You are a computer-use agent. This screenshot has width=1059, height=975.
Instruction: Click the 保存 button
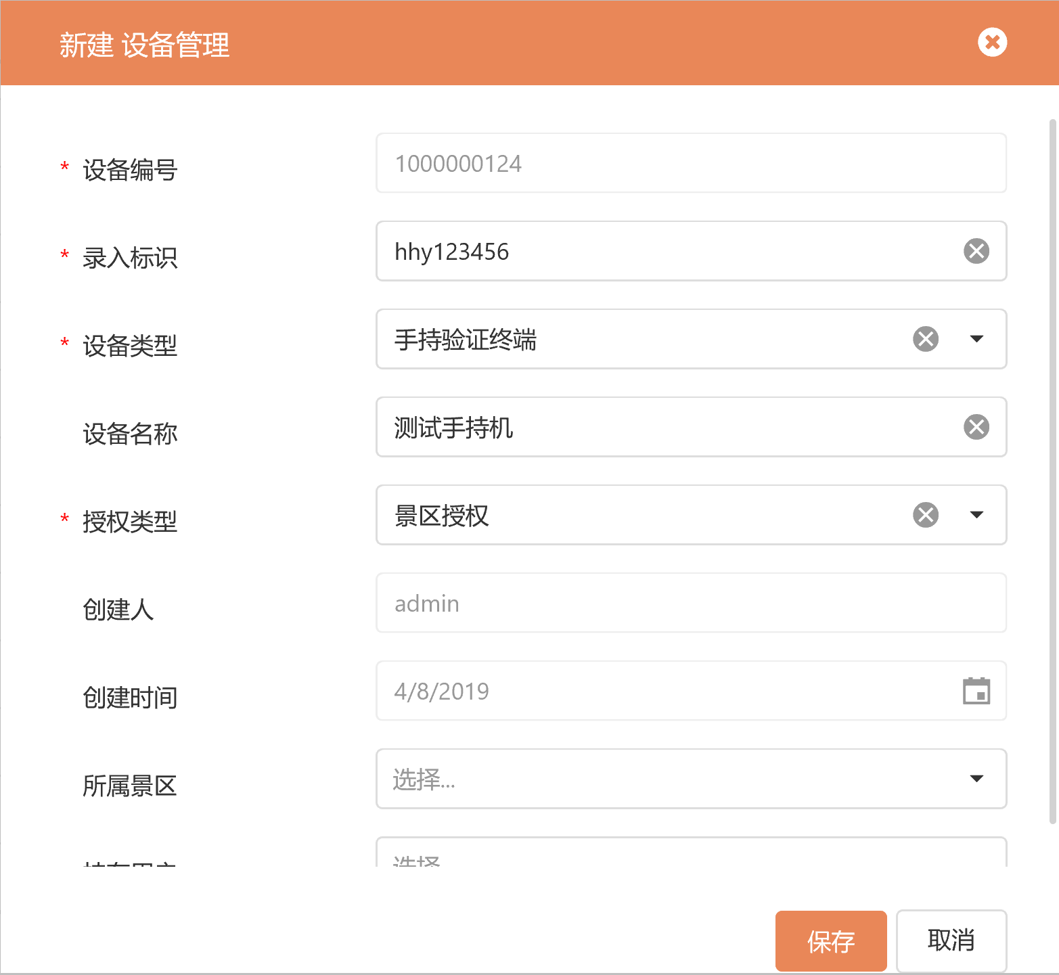coord(830,941)
